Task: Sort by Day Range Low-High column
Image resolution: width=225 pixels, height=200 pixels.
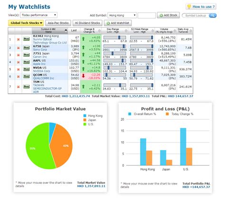Action: point(114,30)
